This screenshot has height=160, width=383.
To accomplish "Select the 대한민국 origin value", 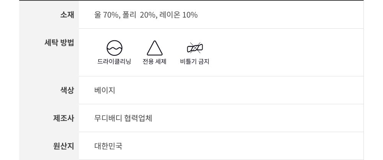I will pos(108,146).
